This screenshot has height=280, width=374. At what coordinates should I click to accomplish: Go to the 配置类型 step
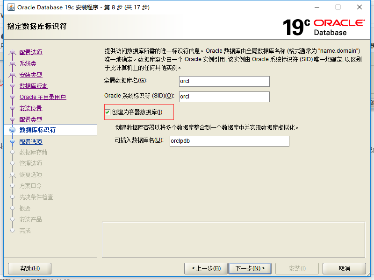click(31, 119)
